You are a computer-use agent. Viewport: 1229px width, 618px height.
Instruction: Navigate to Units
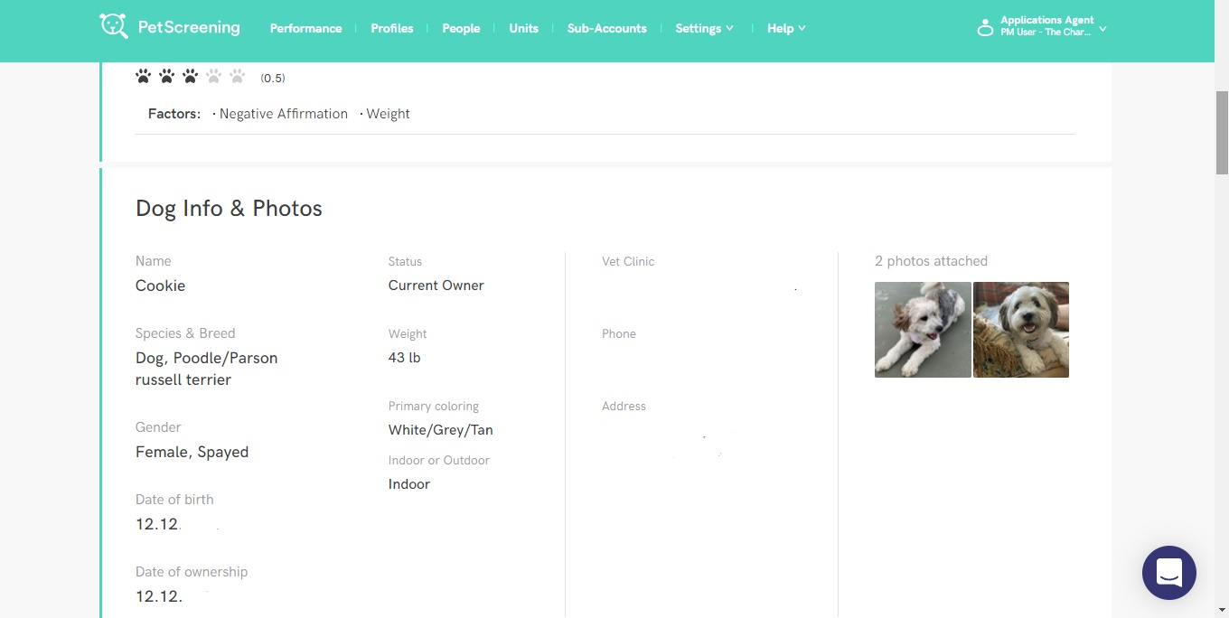point(523,28)
